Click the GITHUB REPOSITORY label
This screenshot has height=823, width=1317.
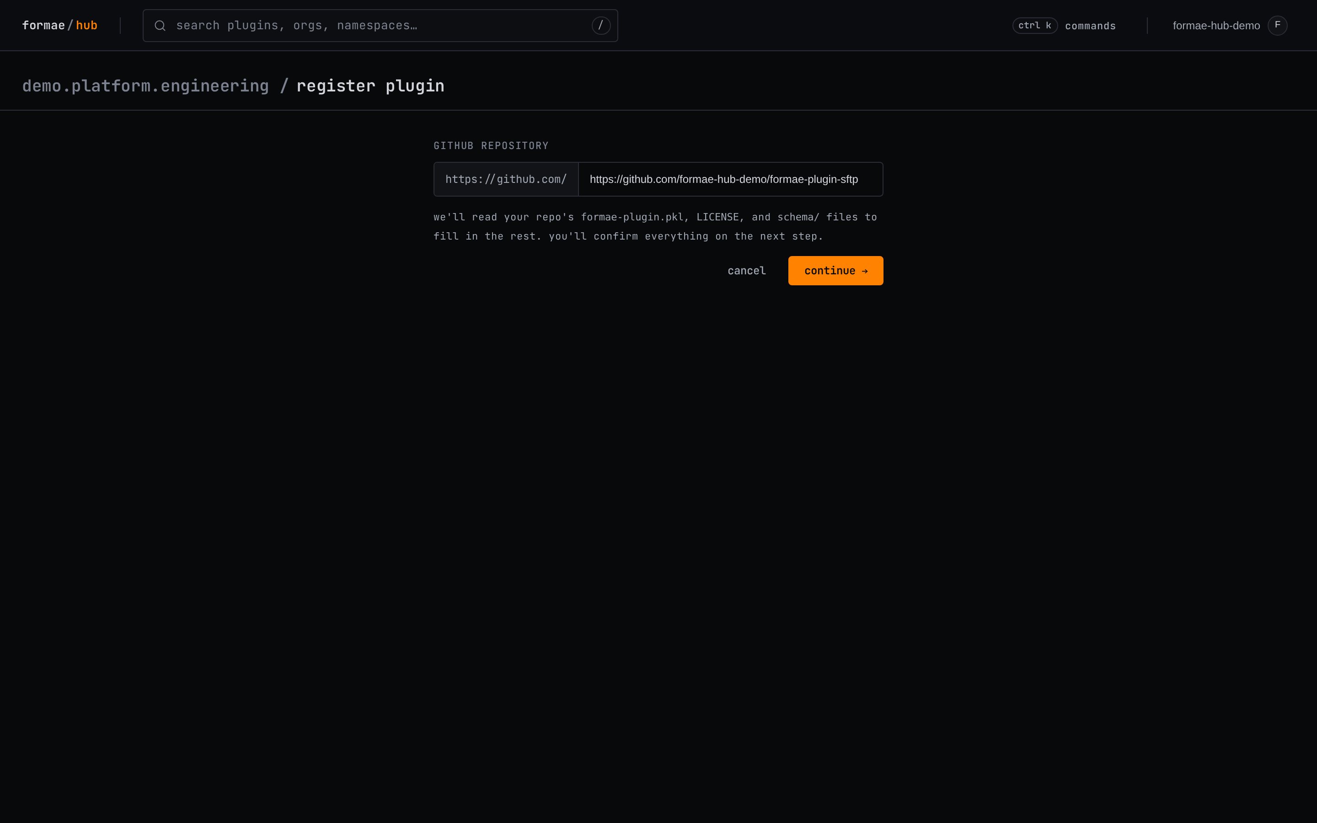[x=491, y=146]
